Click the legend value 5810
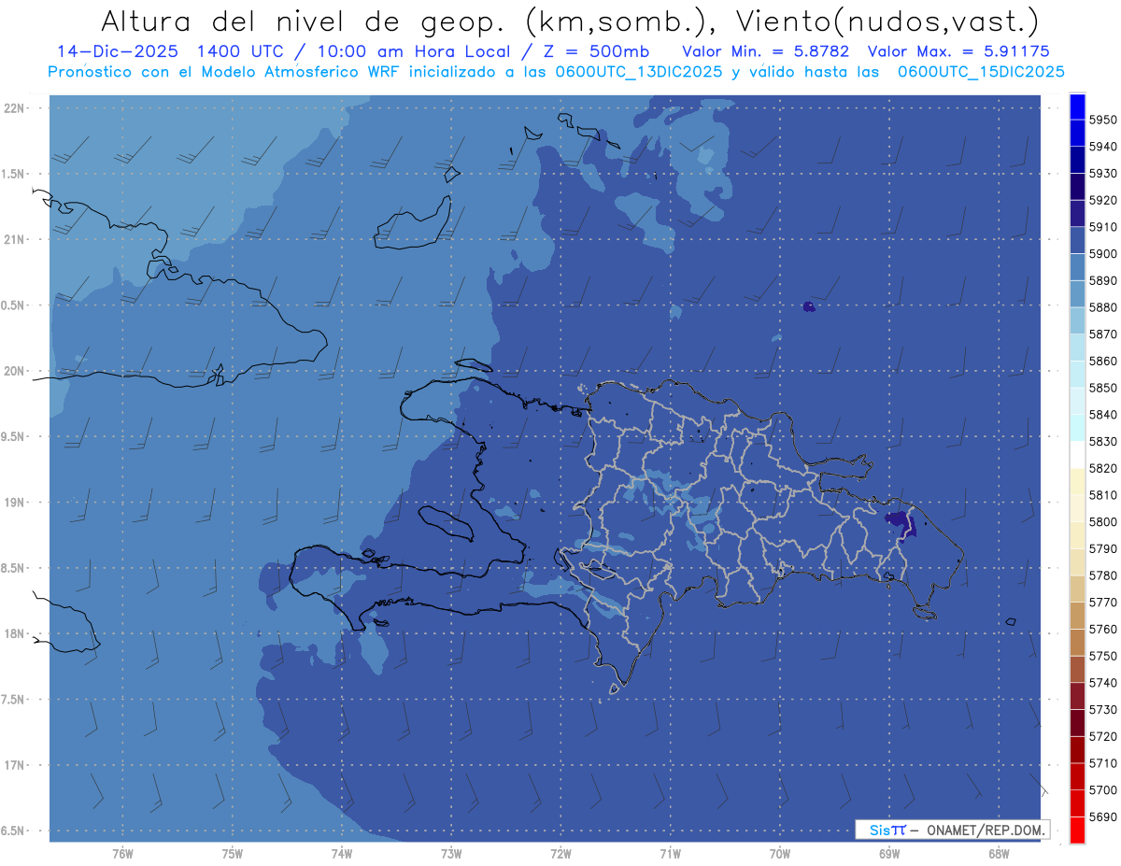This screenshot has height=866, width=1121. [x=1102, y=495]
